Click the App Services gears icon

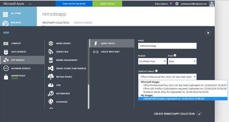coord(6,60)
